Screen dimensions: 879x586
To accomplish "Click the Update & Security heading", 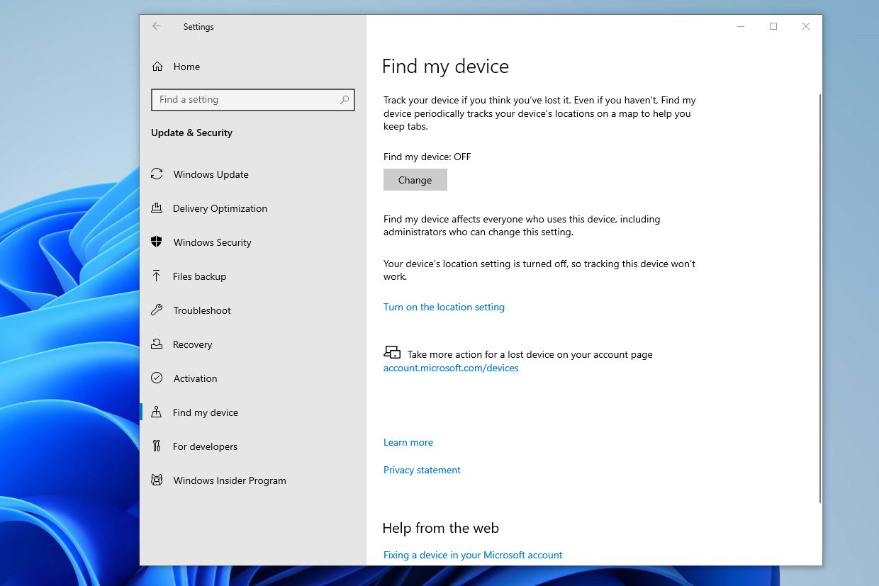I will [191, 133].
